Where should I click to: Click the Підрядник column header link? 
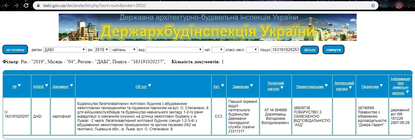tap(370, 87)
